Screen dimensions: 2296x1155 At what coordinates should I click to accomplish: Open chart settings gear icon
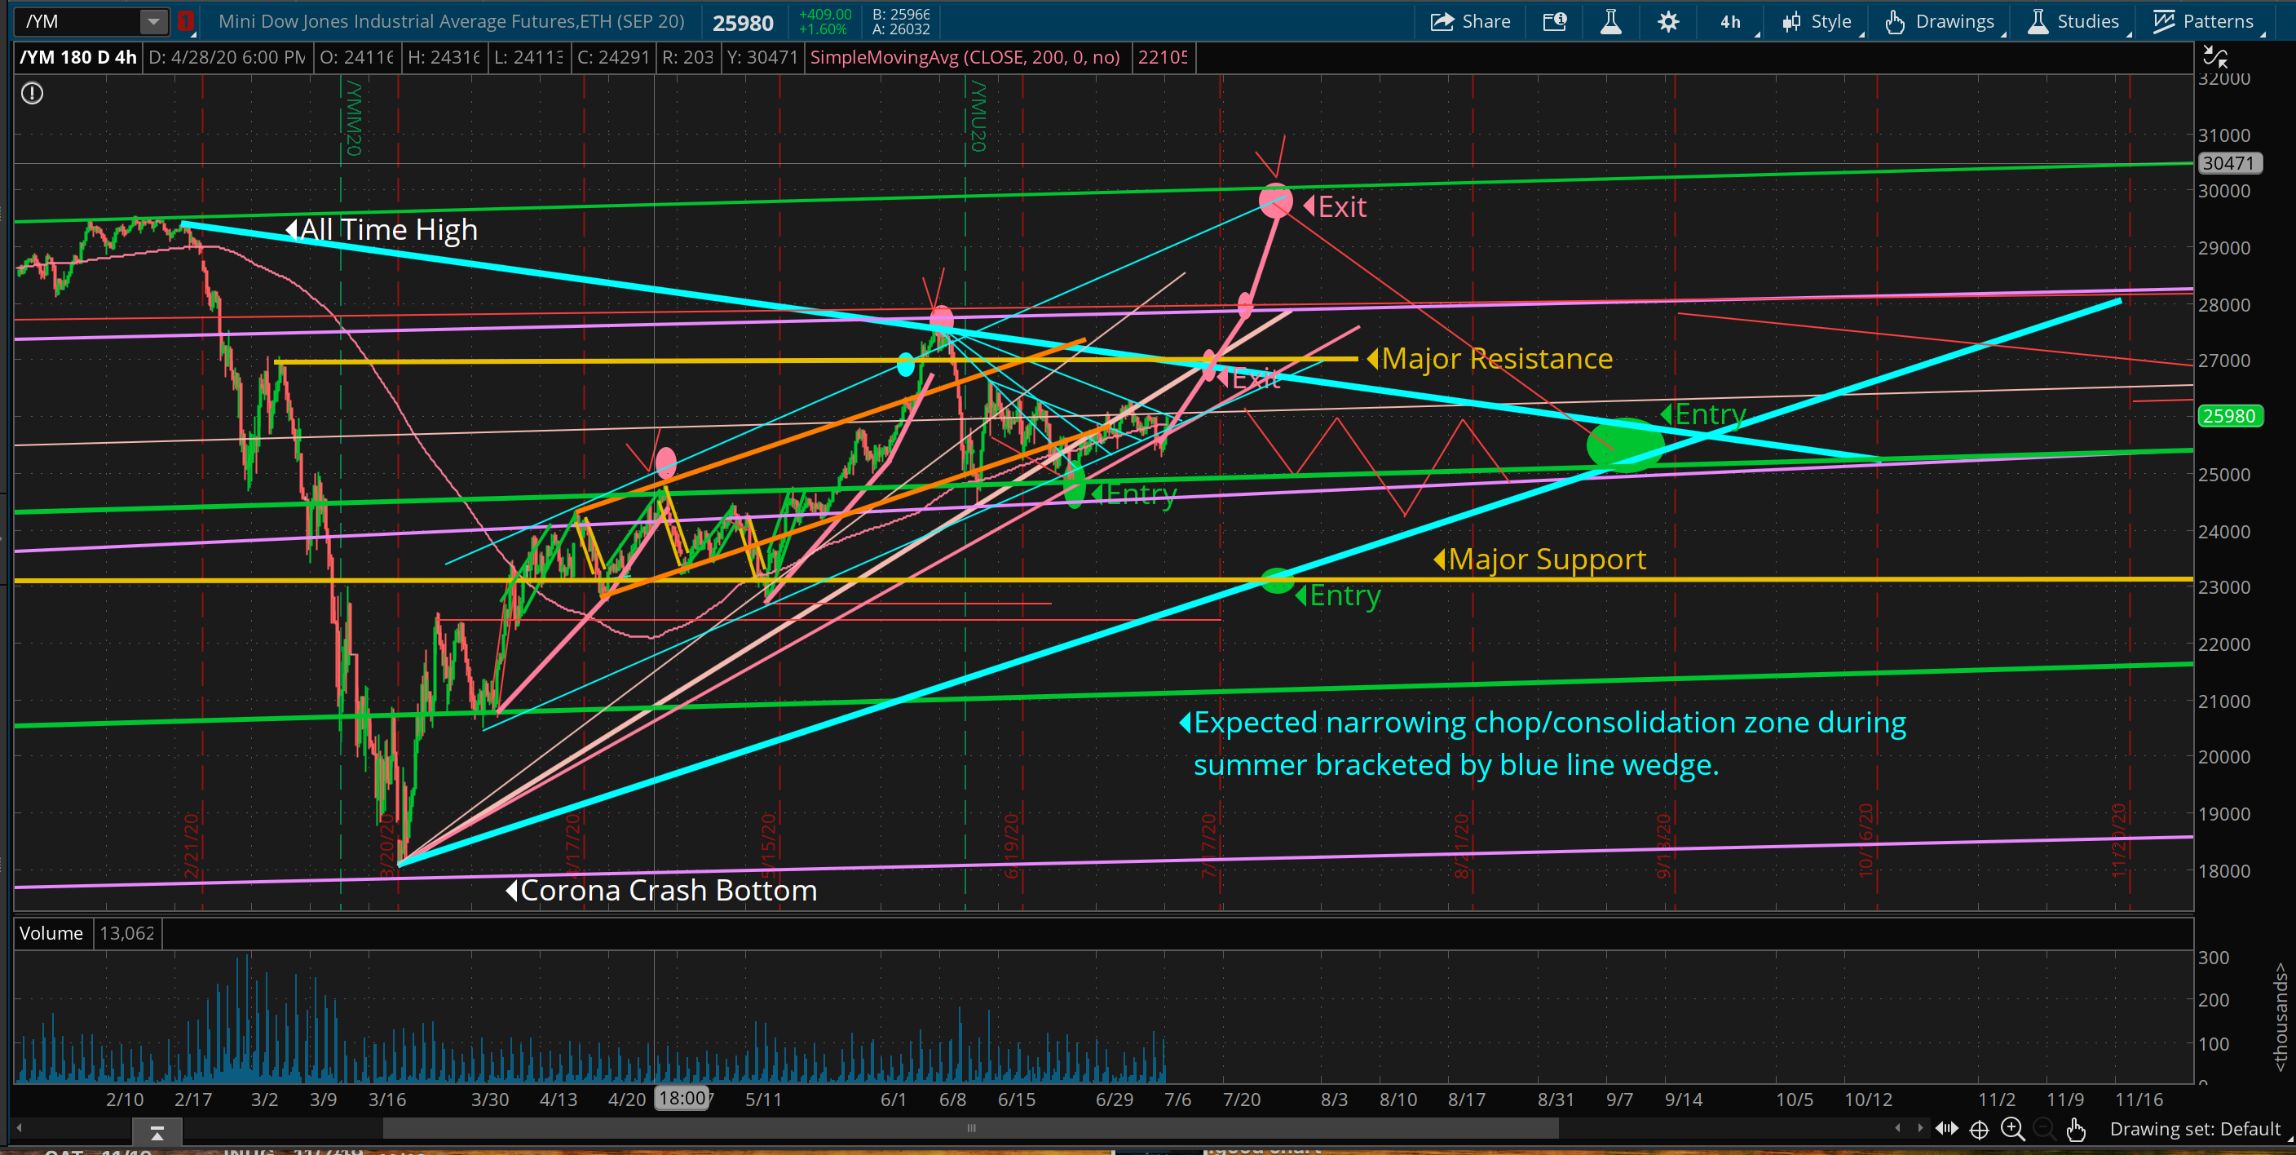tap(1668, 21)
